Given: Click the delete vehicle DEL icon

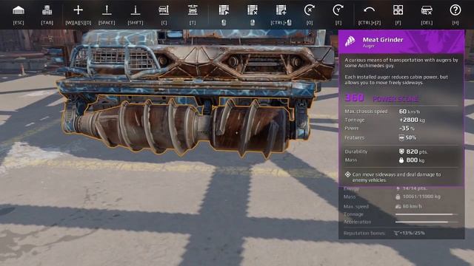Looking at the screenshot, I should pos(427,10).
